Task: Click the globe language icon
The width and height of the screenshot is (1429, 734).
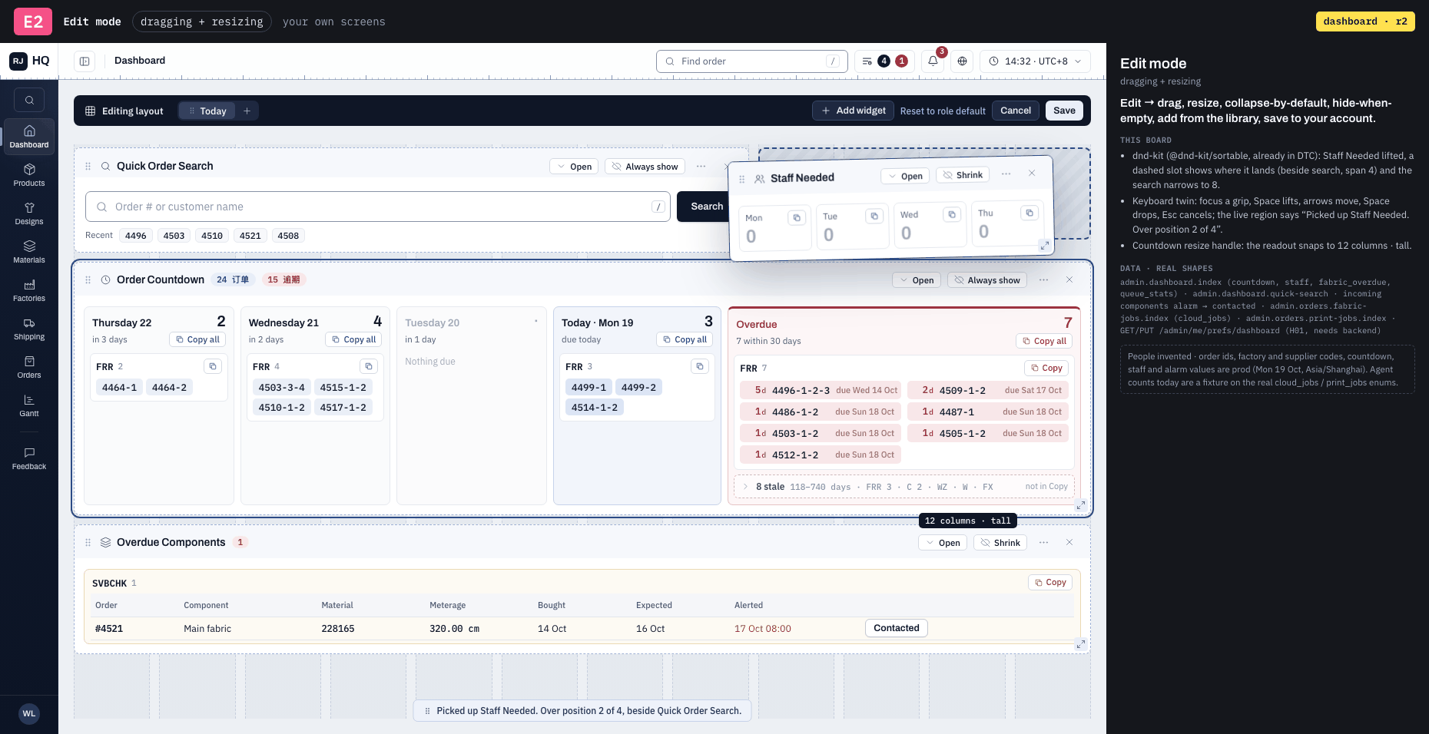Action: [x=962, y=61]
